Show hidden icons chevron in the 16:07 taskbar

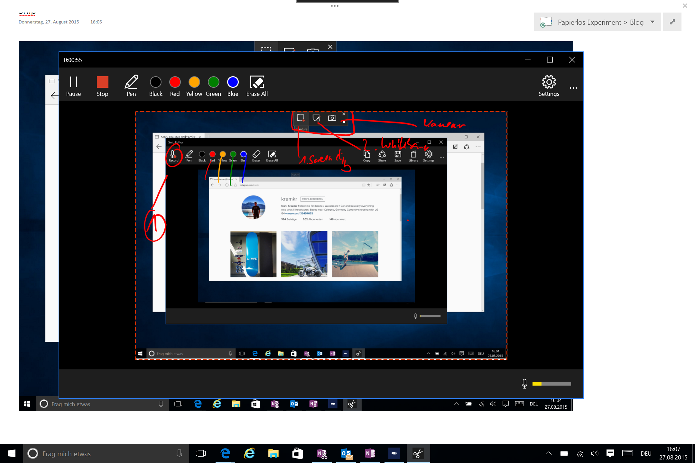(x=549, y=453)
